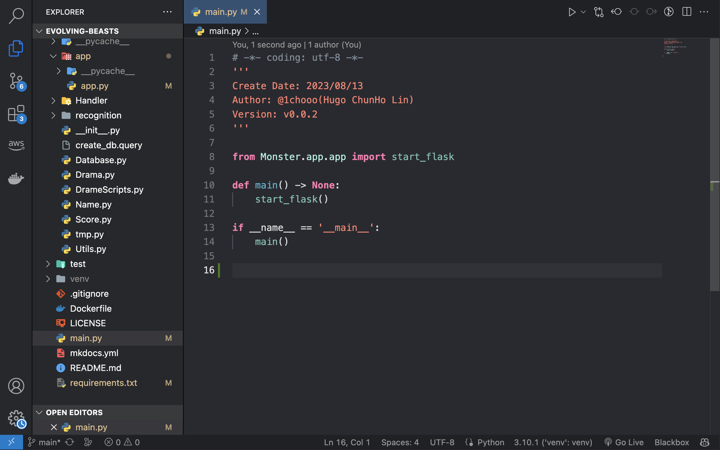The image size is (720, 450).
Task: Collapse the OPEN EDITORS section
Action: pyautogui.click(x=40, y=412)
